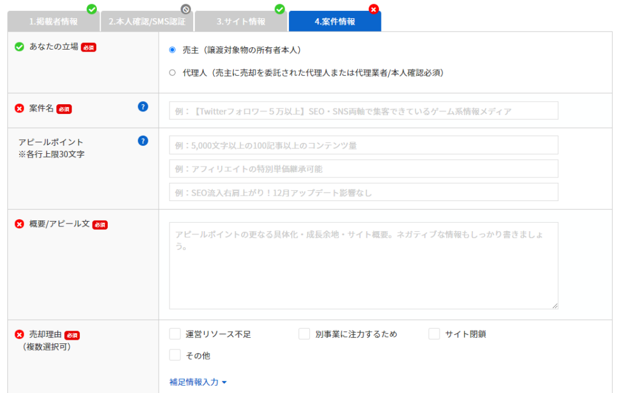Click the 別事業に注力するため label text
Viewport: 620px width, 393px height.
(x=356, y=334)
